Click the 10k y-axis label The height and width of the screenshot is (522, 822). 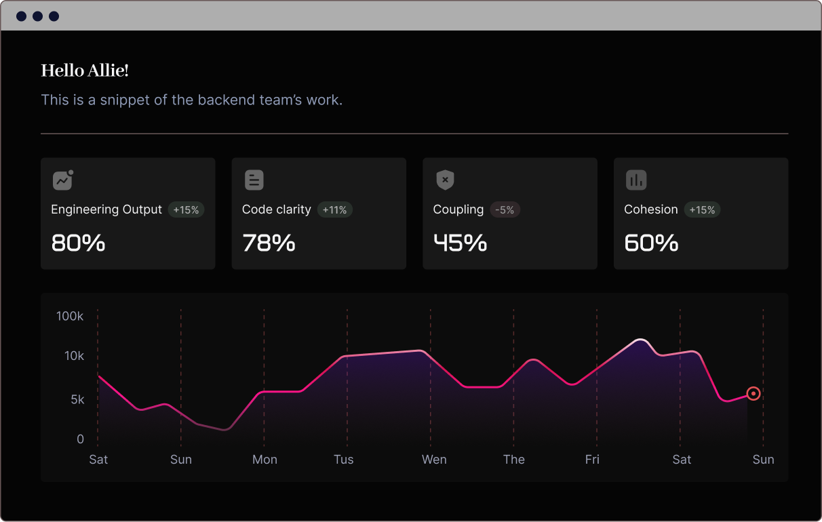pos(75,355)
